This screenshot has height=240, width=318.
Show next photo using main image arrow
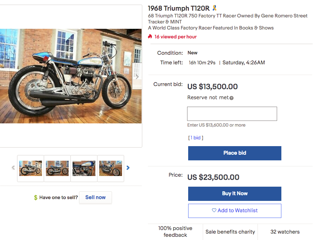[x=137, y=76]
